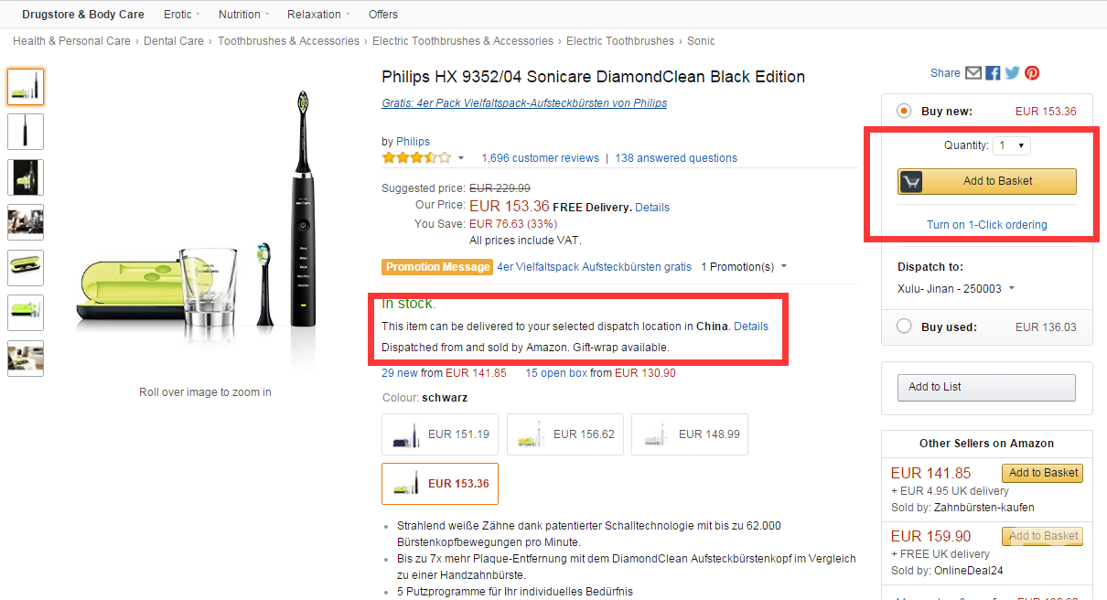Share product via email icon
This screenshot has width=1107, height=600.
pos(973,73)
